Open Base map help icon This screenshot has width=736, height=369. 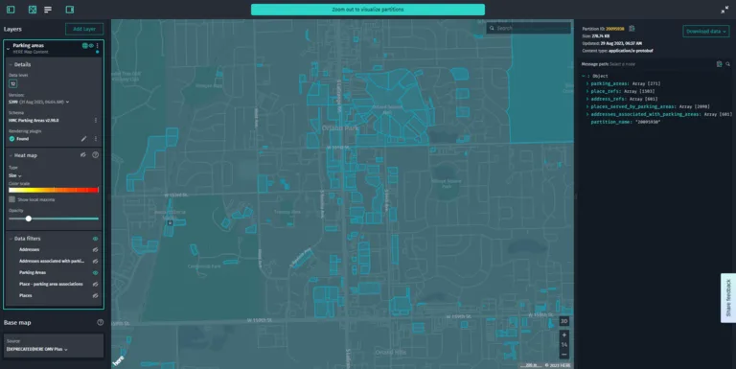(100, 323)
